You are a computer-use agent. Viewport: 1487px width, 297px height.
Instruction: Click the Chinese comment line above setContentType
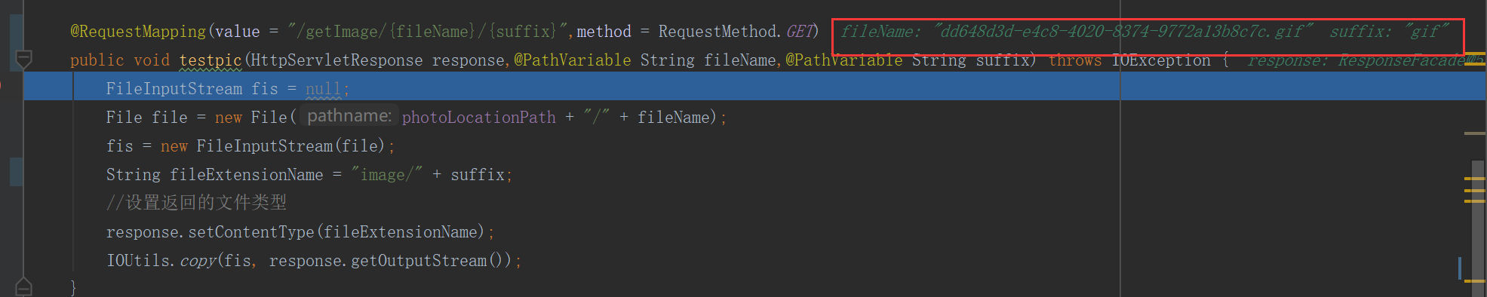[x=196, y=203]
